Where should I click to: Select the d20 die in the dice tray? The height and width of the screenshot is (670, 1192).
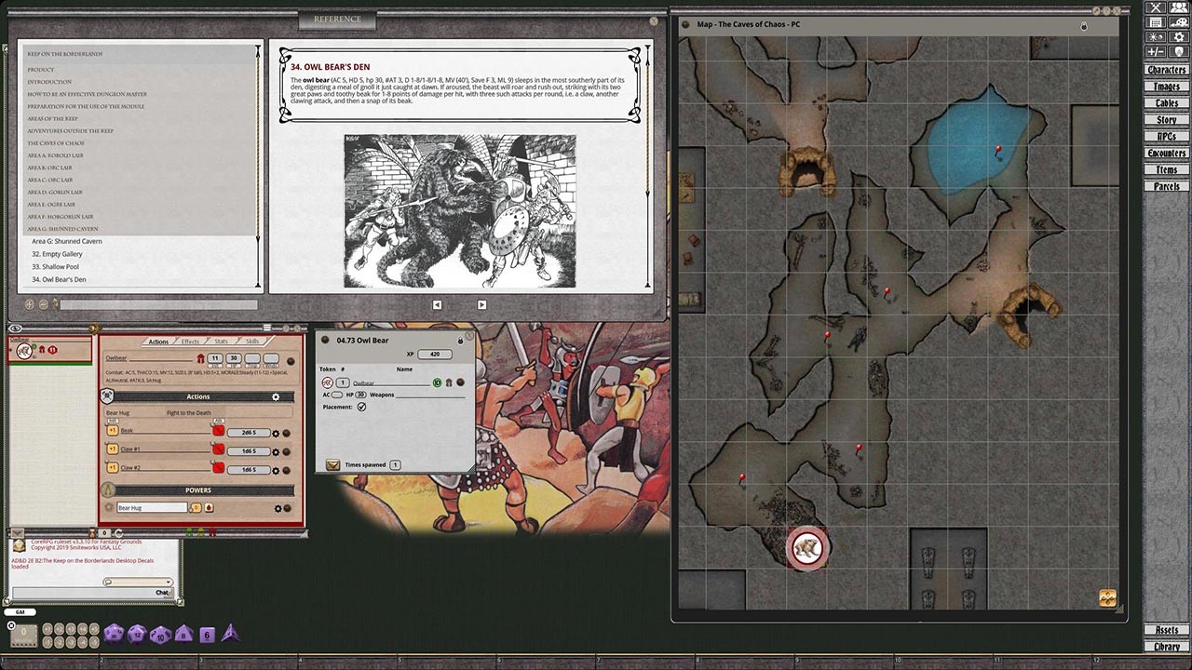coord(114,633)
